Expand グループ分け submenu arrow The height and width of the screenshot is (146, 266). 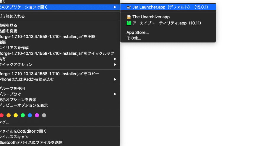(115, 94)
